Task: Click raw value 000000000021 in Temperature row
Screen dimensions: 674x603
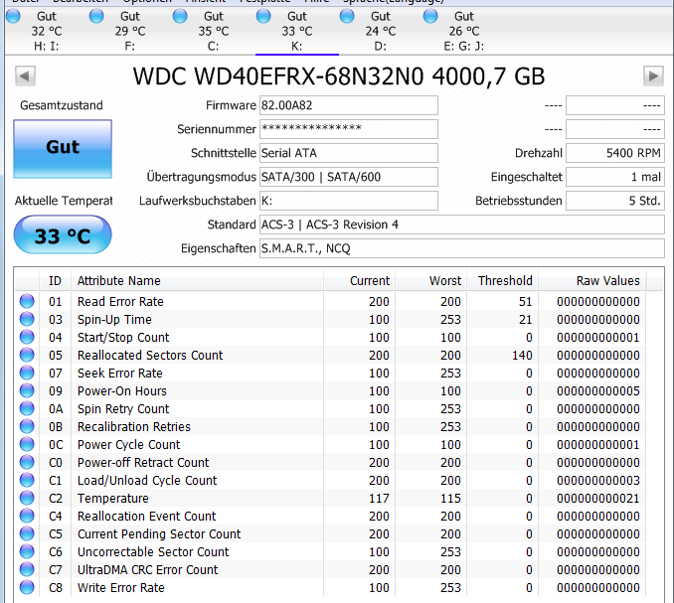Action: [x=598, y=499]
